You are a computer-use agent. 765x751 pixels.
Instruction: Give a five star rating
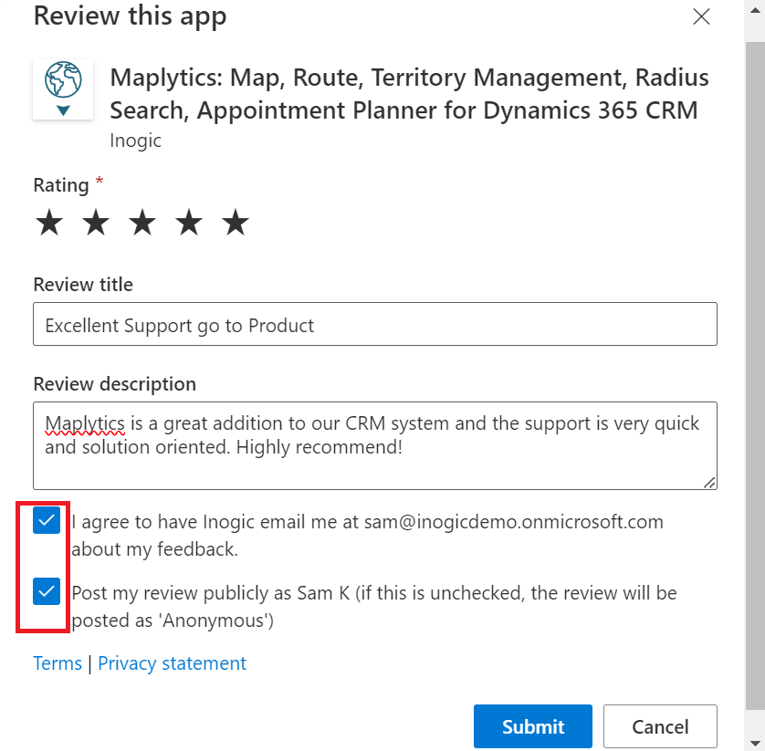point(236,223)
